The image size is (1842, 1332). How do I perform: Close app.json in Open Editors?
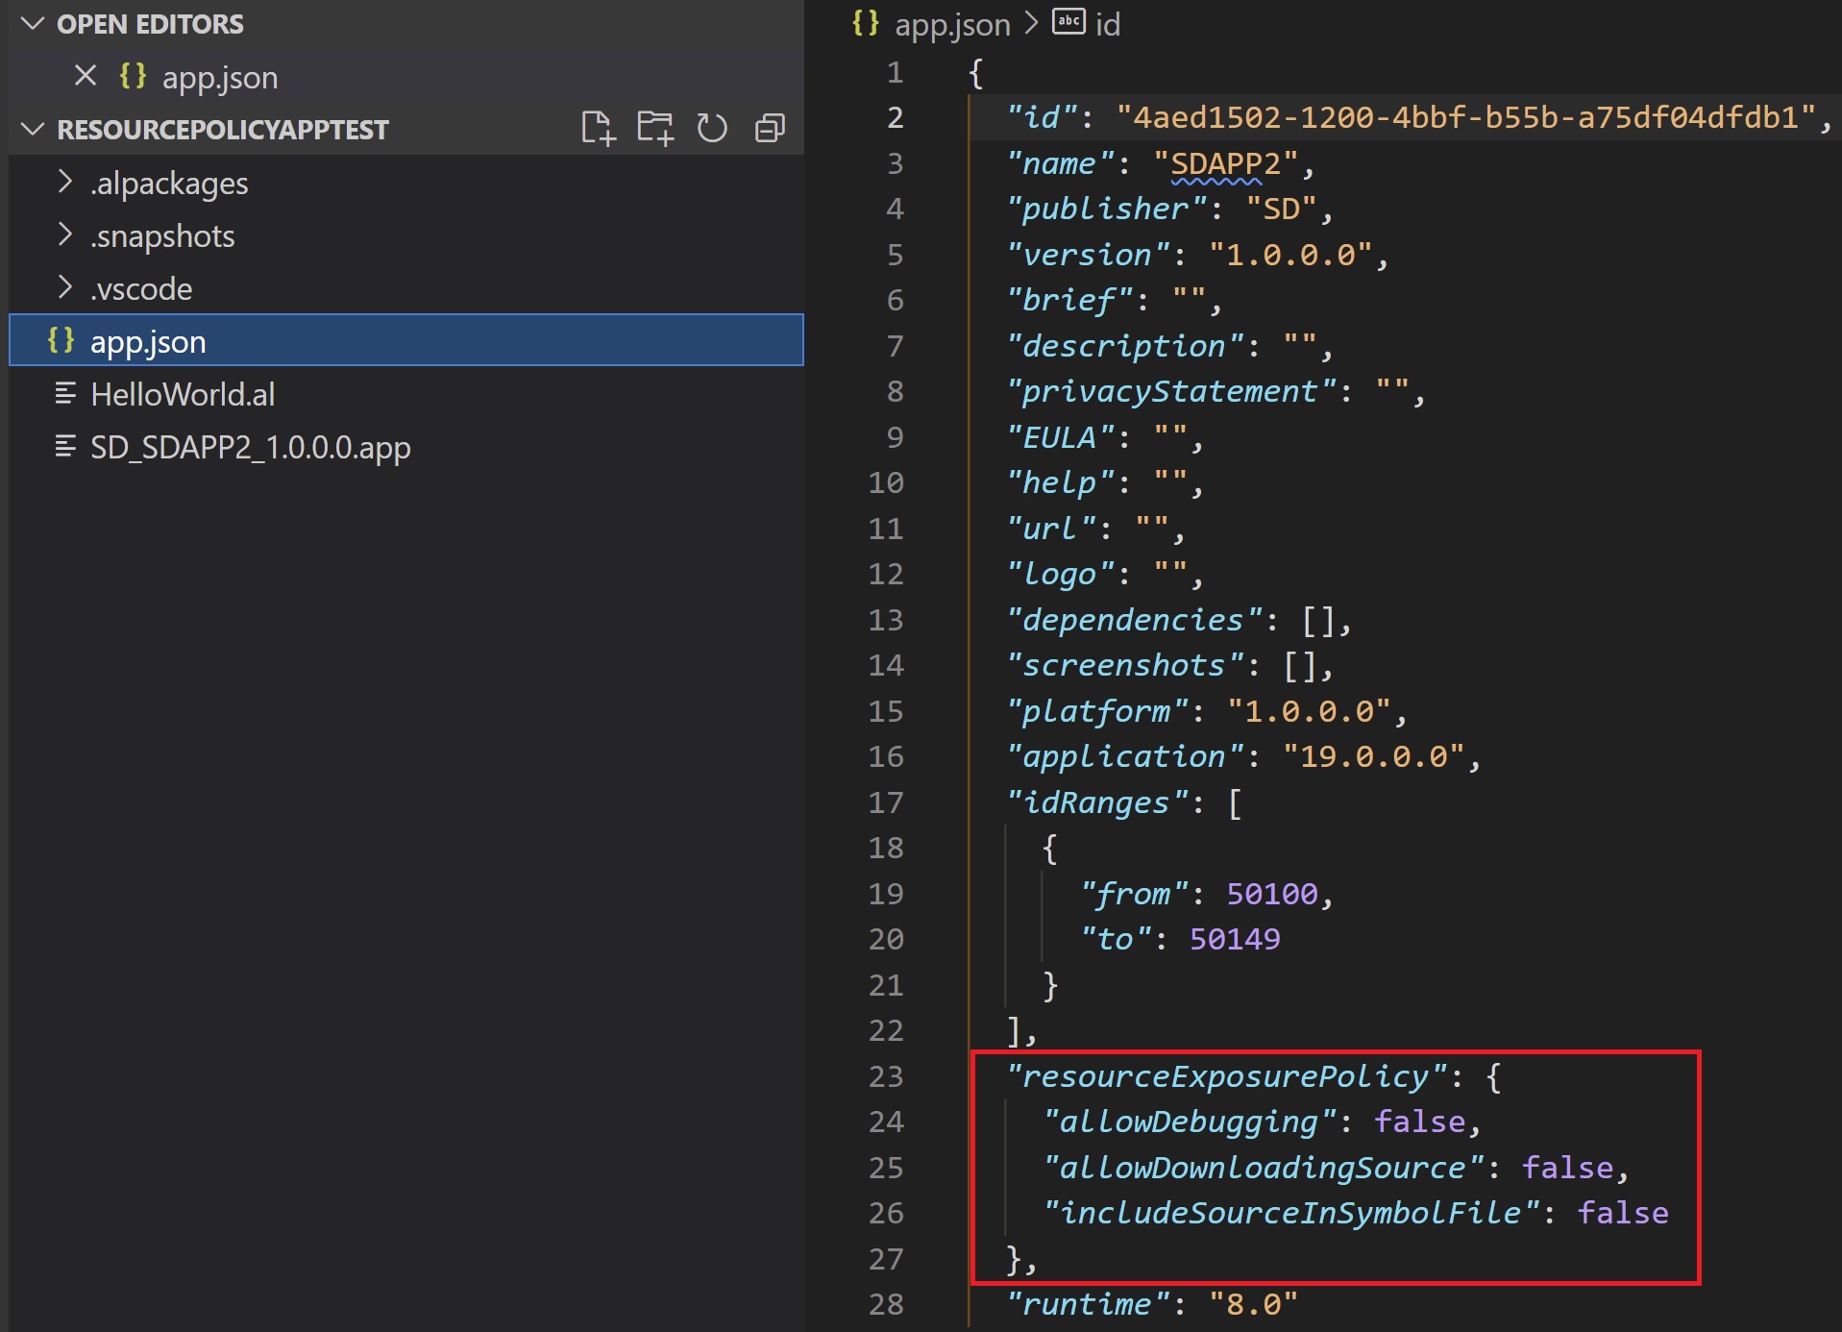(86, 76)
